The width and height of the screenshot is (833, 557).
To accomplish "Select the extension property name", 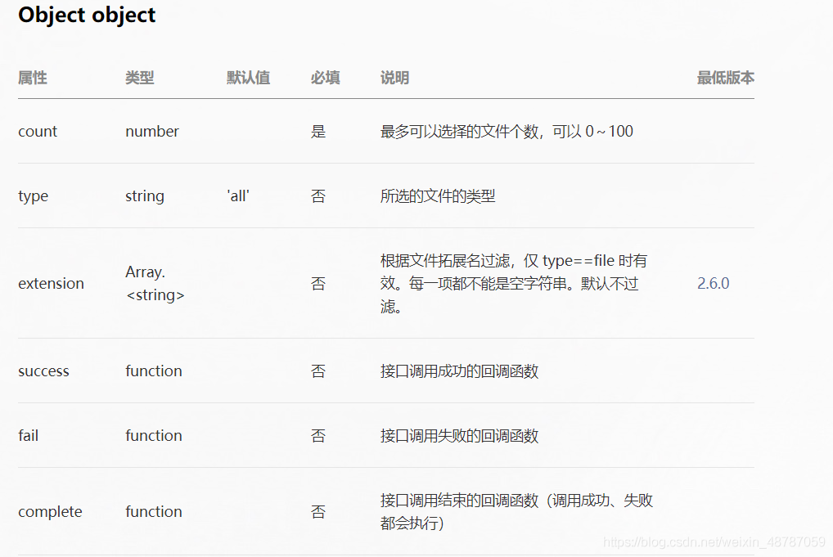I will (51, 284).
